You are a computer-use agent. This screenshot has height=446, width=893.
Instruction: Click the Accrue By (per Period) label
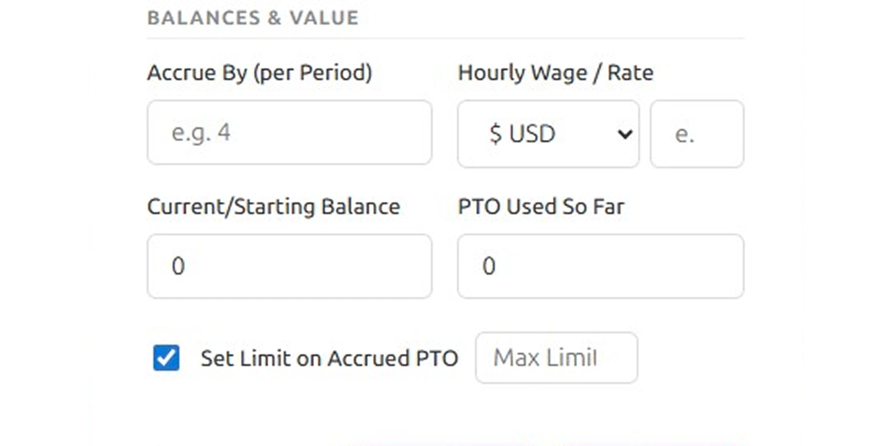259,72
